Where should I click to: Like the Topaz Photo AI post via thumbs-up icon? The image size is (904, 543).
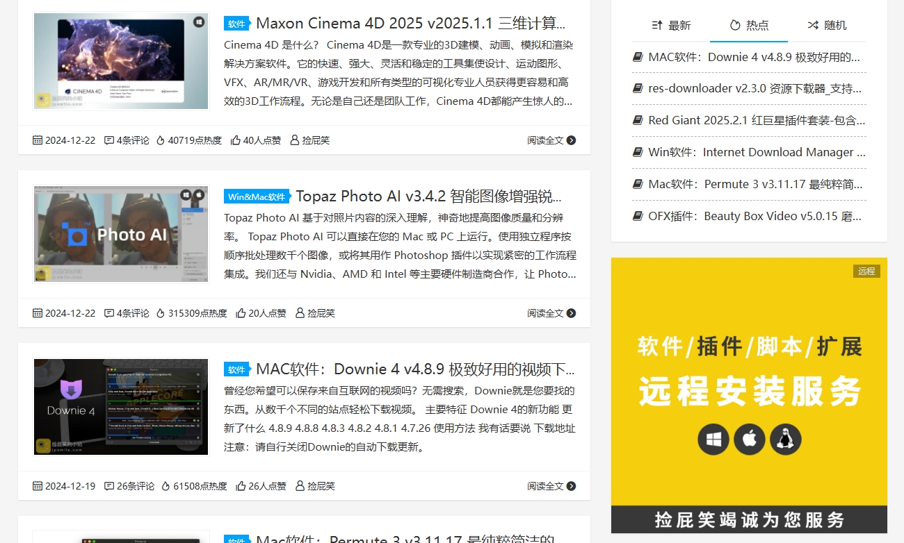(x=241, y=313)
